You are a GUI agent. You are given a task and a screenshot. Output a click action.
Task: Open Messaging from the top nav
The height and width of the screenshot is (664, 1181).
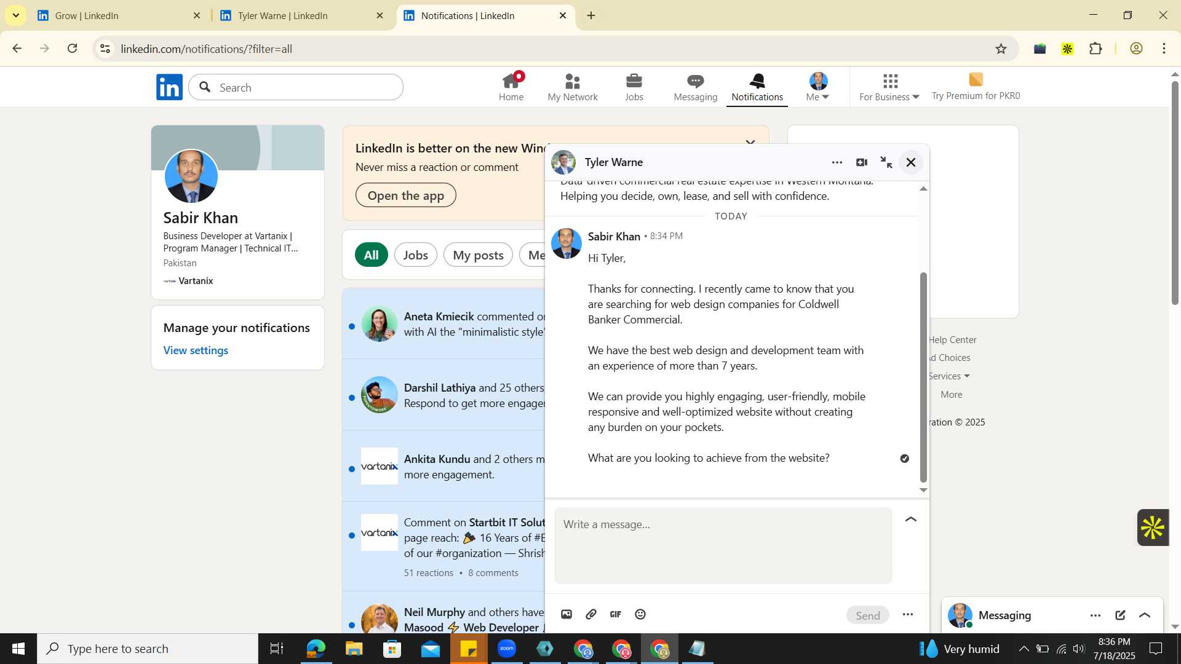click(695, 87)
